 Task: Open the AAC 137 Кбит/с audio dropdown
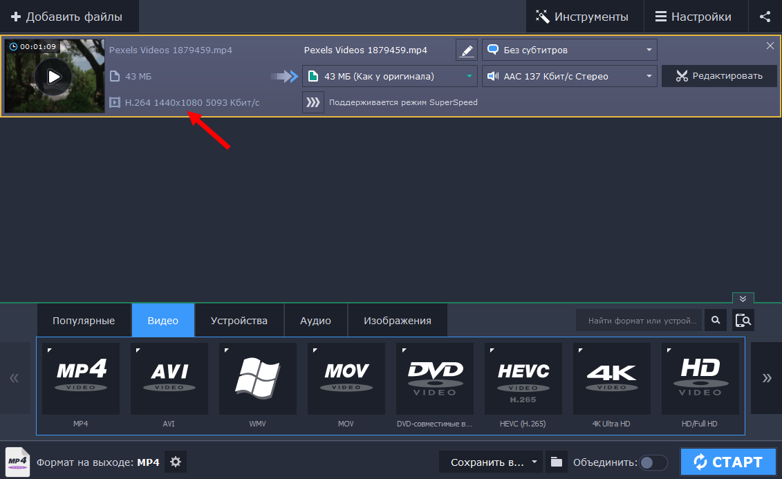coord(569,76)
